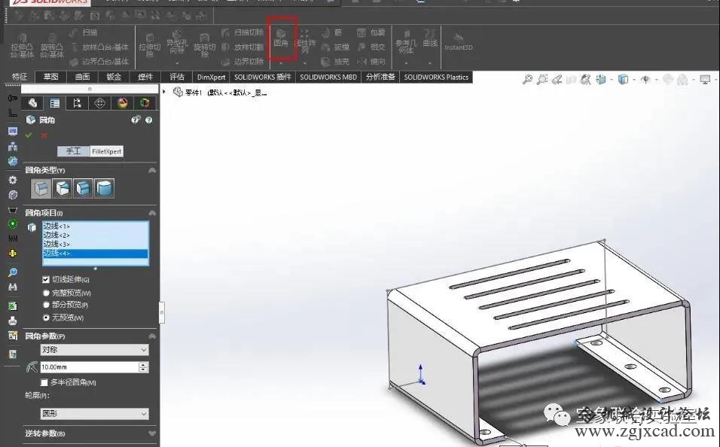Select the 拉伸凸台/基体 extrude boss tool

22,45
